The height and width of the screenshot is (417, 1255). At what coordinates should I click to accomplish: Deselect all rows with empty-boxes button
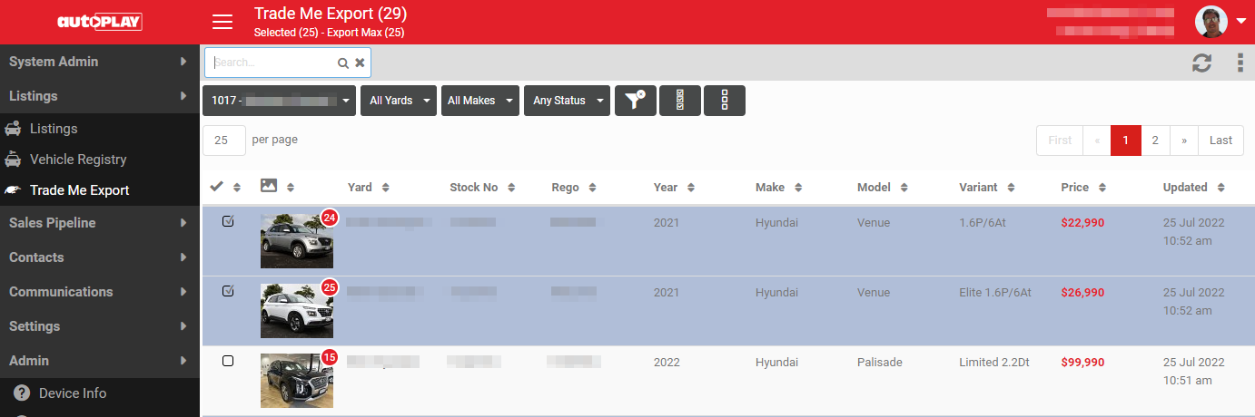click(x=725, y=101)
